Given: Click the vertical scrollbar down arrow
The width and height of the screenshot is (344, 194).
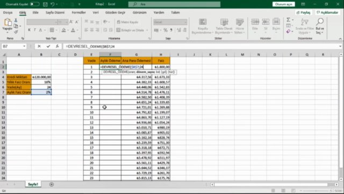Looking at the screenshot, I should pyautogui.click(x=341, y=179).
